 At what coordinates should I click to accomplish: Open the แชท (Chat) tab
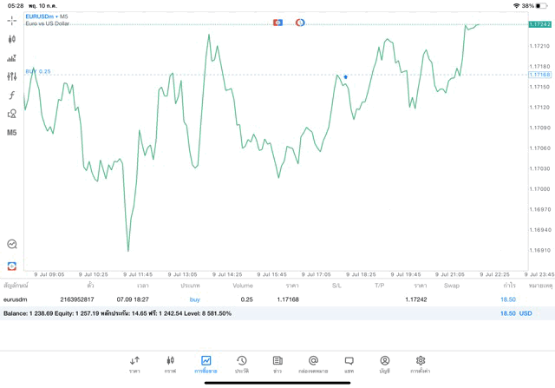coord(349,364)
